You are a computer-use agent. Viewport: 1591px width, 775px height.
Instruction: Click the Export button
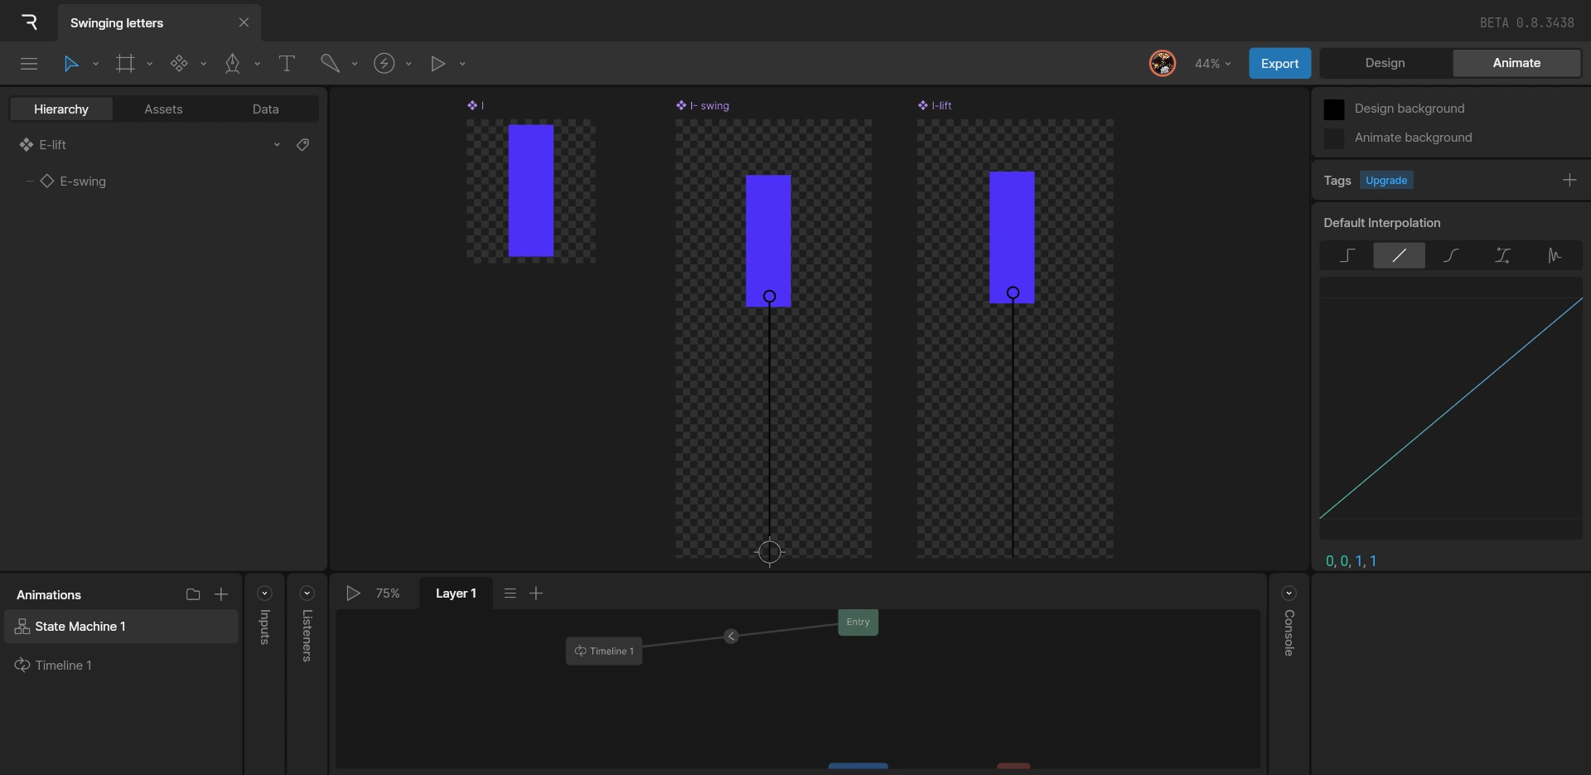tap(1280, 63)
